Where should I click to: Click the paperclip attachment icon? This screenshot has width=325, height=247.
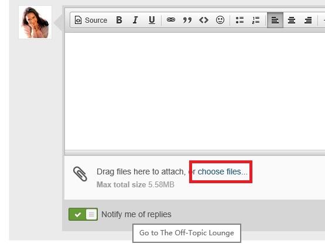[80, 174]
